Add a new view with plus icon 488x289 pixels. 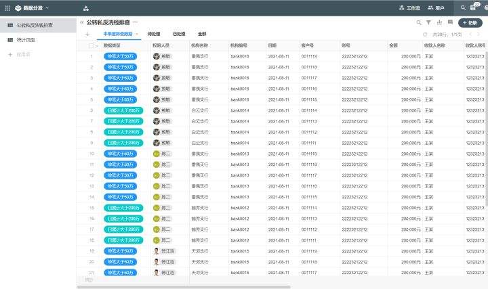87,33
